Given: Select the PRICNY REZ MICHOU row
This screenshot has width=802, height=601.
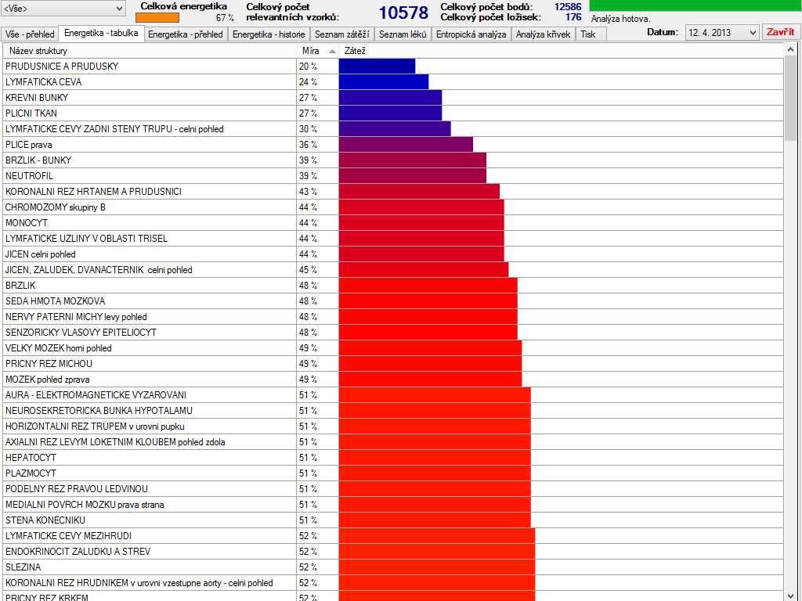Looking at the screenshot, I should pos(393,363).
